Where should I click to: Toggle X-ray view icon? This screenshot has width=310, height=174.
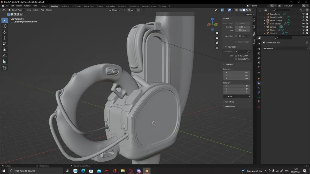(x=236, y=10)
